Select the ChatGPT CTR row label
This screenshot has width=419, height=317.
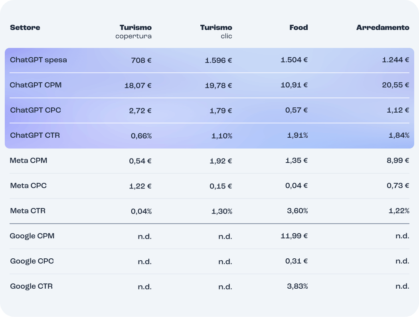[x=35, y=135]
